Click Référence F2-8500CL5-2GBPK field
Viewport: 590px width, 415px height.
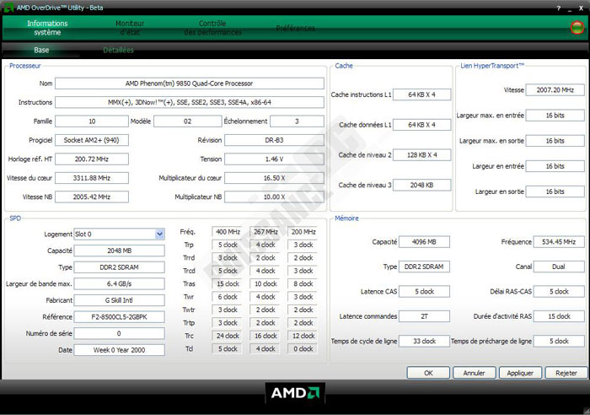(x=120, y=316)
